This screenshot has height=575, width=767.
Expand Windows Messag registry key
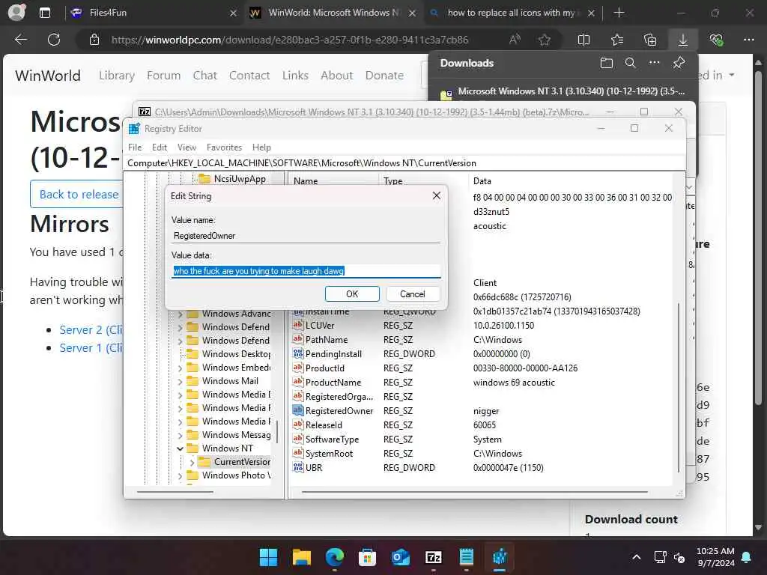tap(180, 435)
